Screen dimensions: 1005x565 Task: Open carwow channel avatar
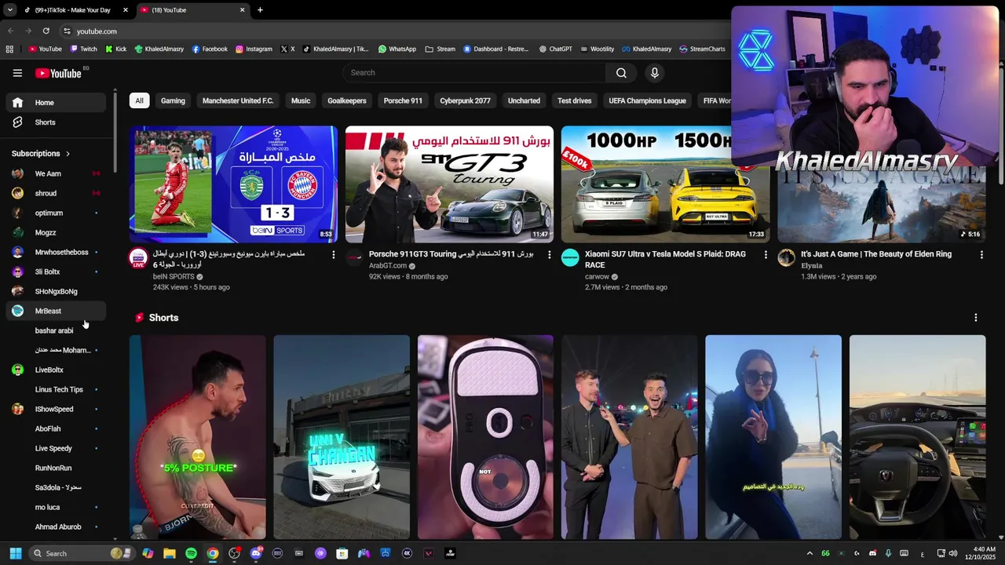click(x=570, y=258)
